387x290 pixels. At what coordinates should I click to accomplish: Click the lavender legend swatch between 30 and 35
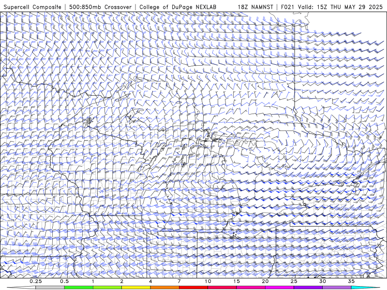pyautogui.click(x=337, y=288)
